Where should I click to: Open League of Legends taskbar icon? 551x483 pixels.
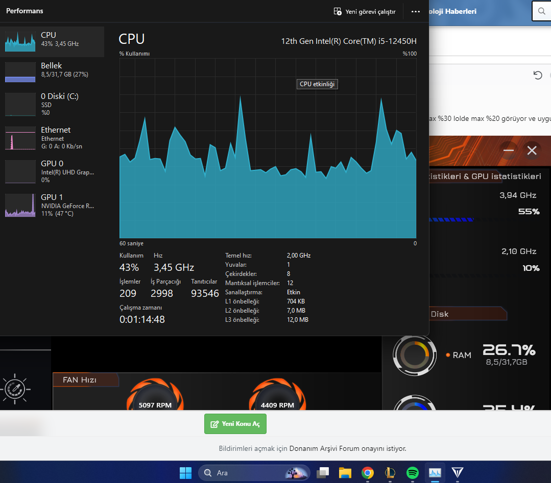click(x=390, y=473)
